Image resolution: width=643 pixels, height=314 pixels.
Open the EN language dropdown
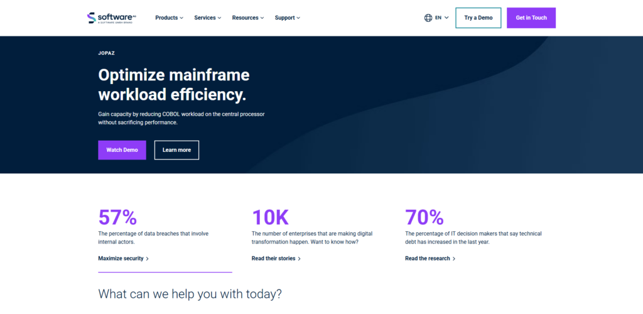point(437,18)
